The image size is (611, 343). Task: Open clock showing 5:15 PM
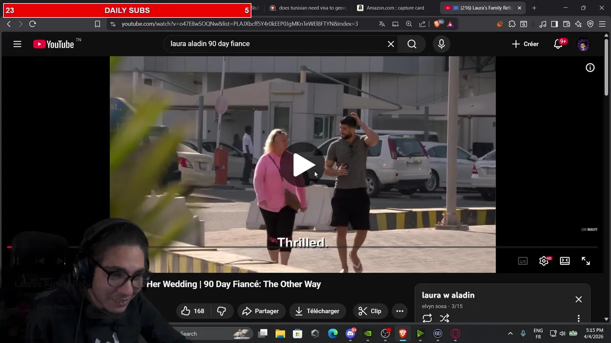point(594,333)
